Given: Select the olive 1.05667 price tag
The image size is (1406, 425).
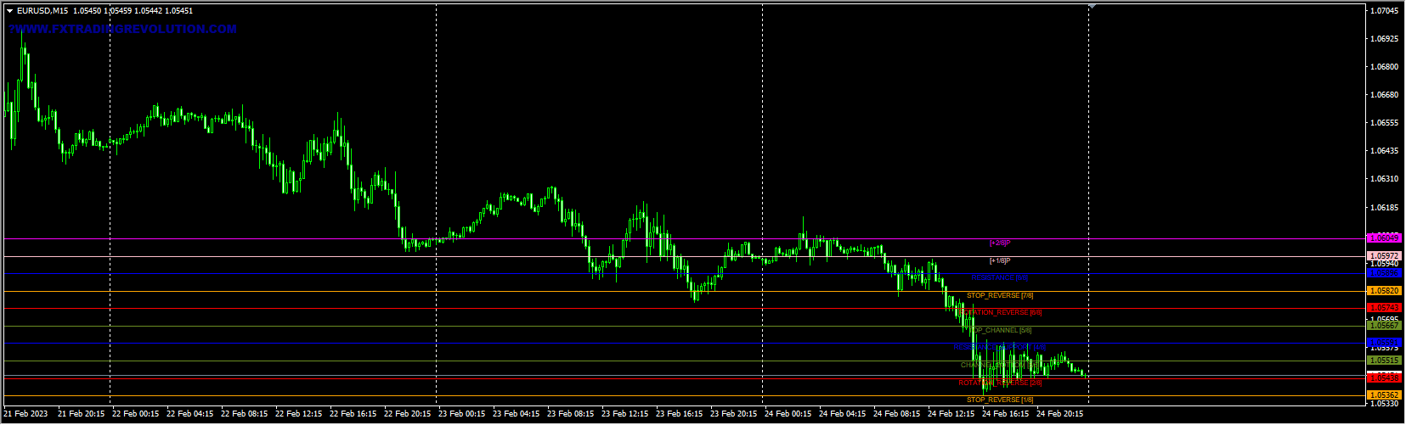Looking at the screenshot, I should (x=1384, y=325).
